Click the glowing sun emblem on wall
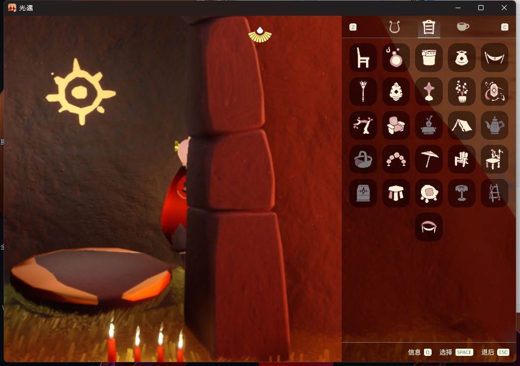This screenshot has height=366, width=520. point(81,92)
